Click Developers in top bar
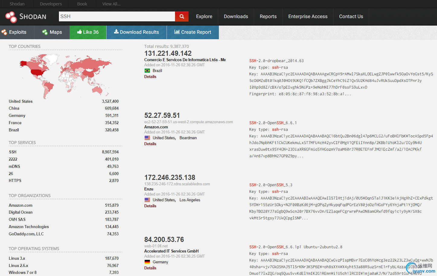The width and height of the screenshot is (437, 276). pyautogui.click(x=51, y=4)
